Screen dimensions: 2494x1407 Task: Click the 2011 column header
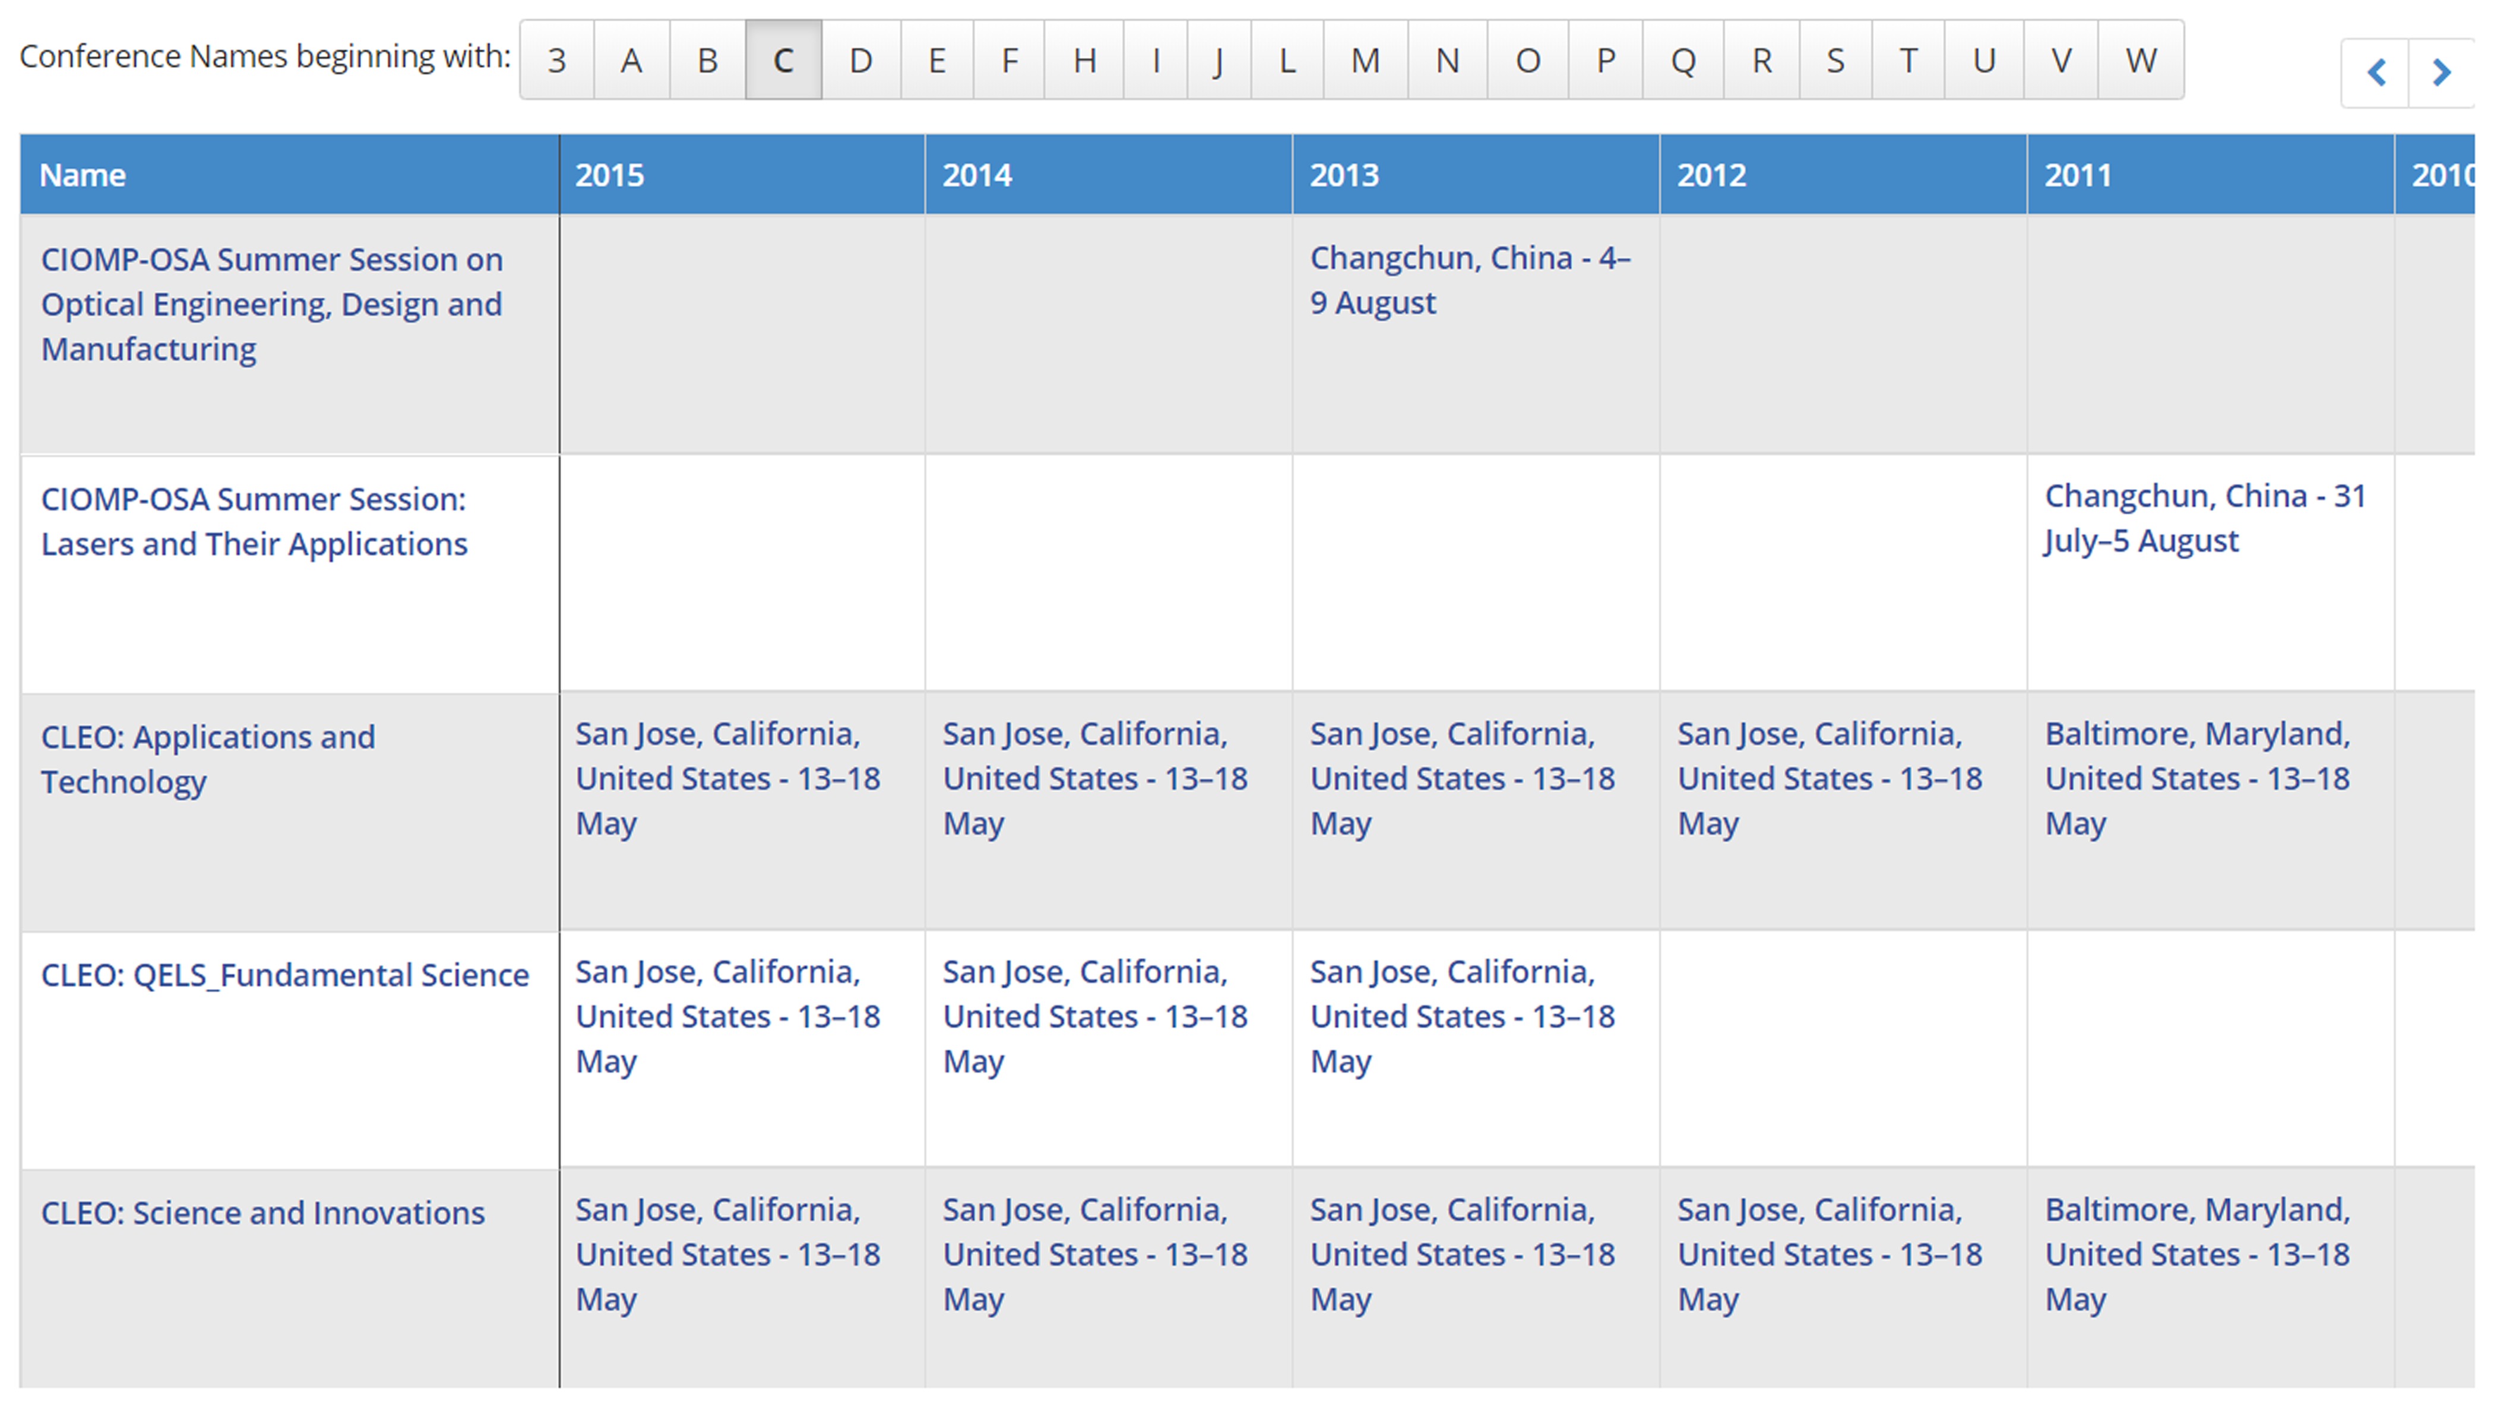[x=2210, y=175]
